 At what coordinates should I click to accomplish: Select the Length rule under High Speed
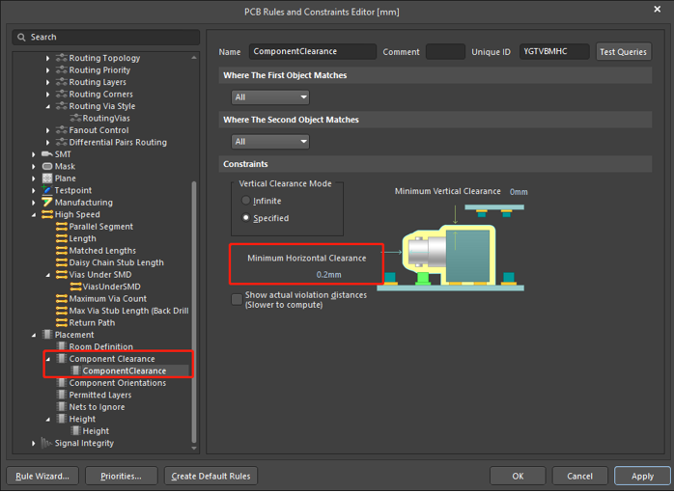[x=82, y=238]
